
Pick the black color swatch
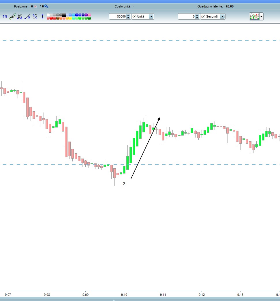64,15
